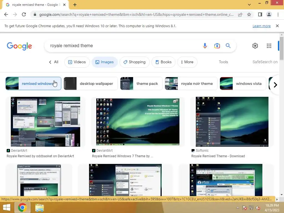View site information padlock icon
Screen dimensions: 284x213
[35, 14]
